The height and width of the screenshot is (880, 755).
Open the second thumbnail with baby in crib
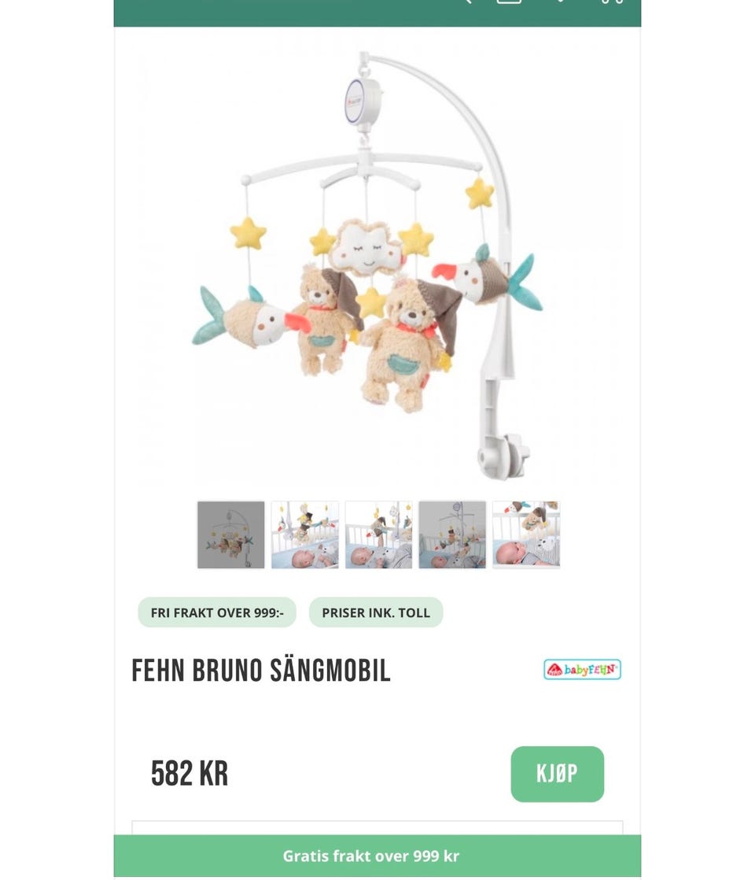[304, 534]
